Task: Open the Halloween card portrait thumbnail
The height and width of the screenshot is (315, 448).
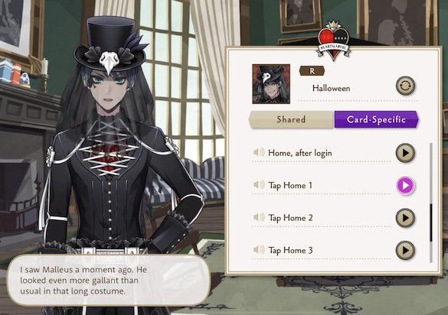Action: click(x=271, y=84)
